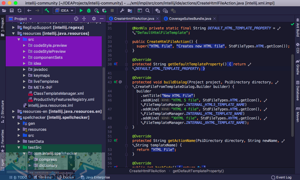
Task: Build the project using the hammer icon
Action: click(46, 10)
